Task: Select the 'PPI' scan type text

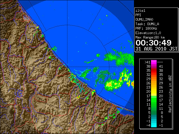Action: 138,15
